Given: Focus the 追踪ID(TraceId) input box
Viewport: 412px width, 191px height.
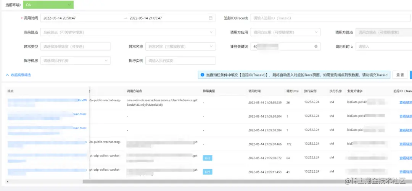Looking at the screenshot, I should [x=330, y=18].
